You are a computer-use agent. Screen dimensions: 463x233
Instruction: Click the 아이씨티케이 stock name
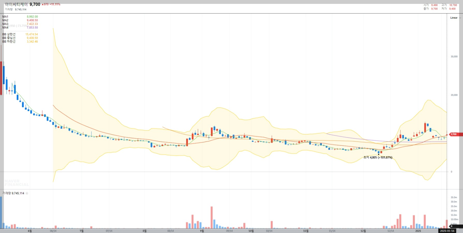tap(16, 4)
